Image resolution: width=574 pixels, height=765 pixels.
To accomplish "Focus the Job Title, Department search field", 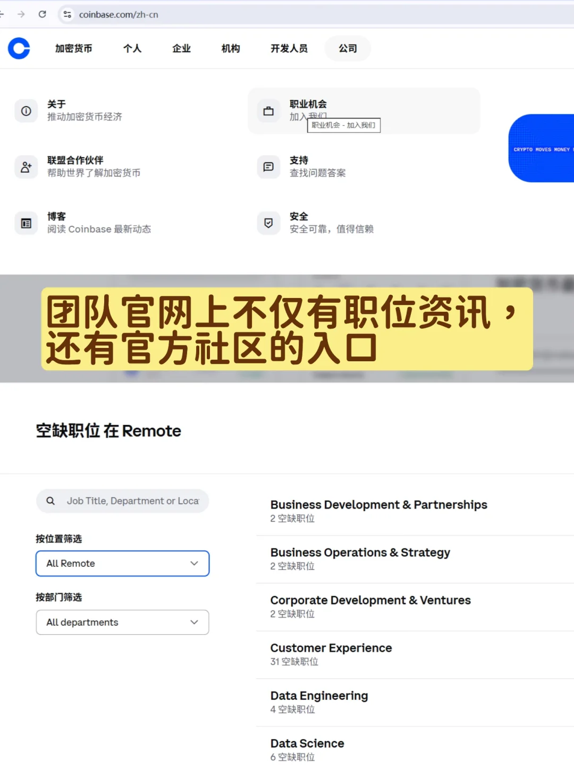I will pos(122,501).
